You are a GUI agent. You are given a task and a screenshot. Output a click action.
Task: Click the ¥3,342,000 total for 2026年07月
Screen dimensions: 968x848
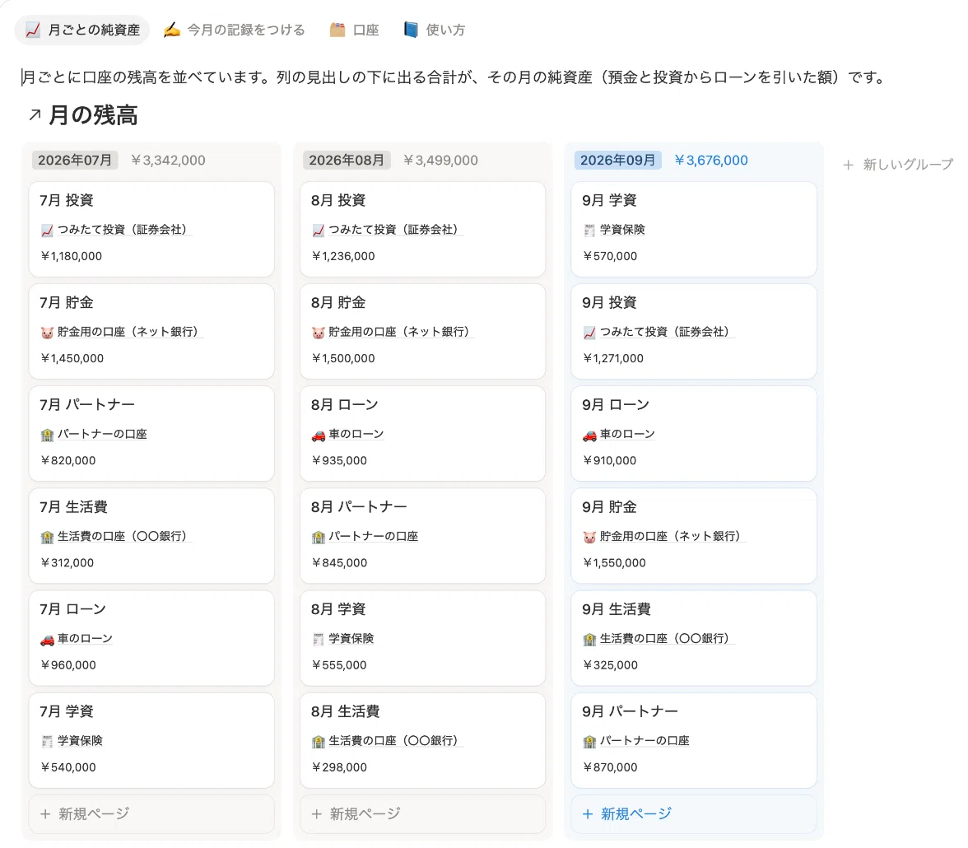[x=168, y=160]
